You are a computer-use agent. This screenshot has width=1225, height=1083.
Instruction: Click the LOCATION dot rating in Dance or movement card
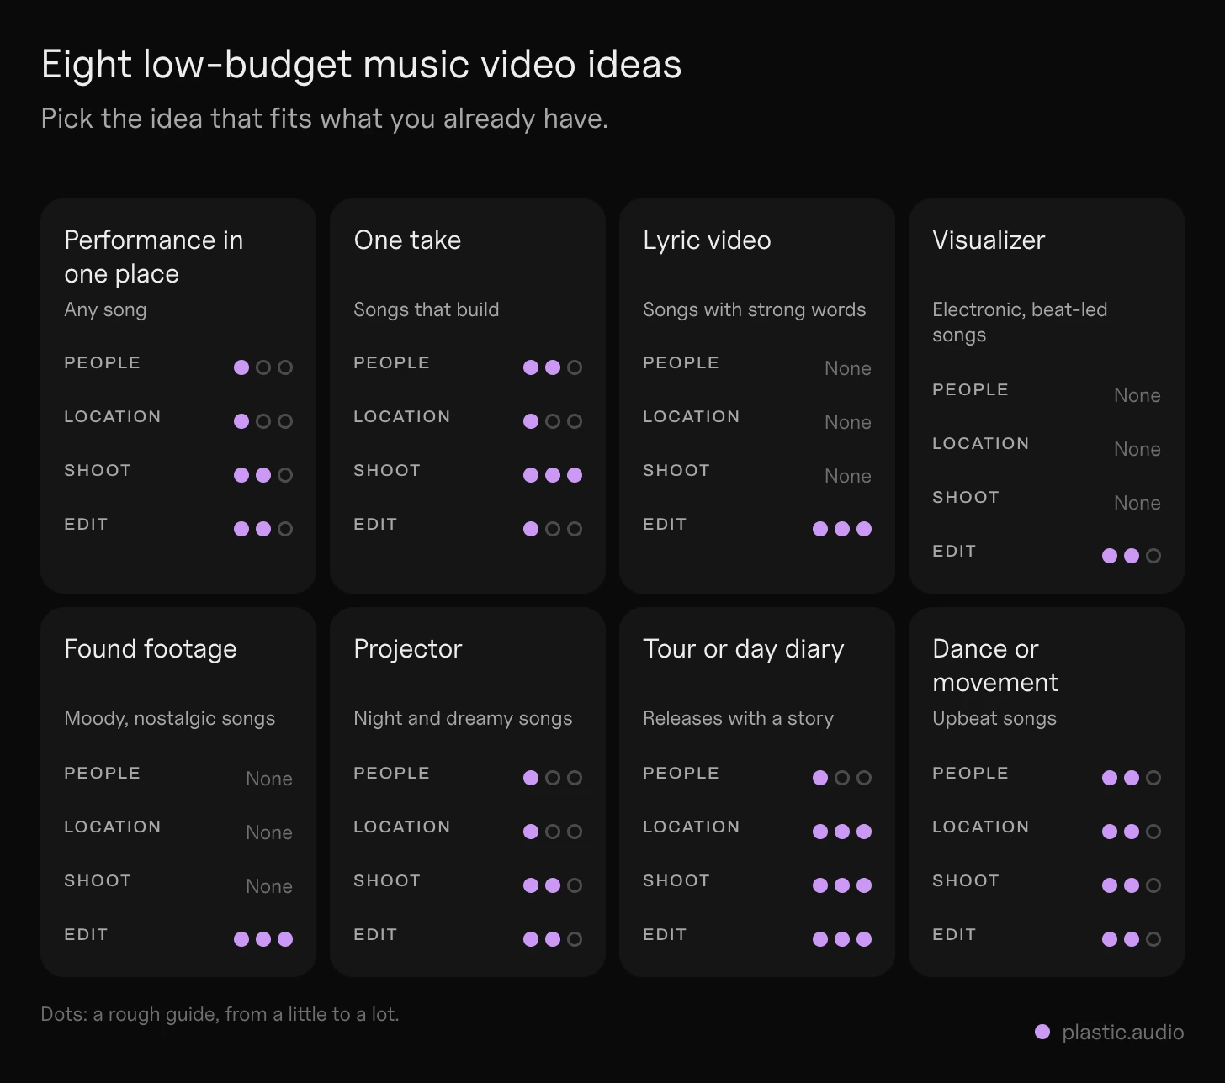pos(1132,832)
